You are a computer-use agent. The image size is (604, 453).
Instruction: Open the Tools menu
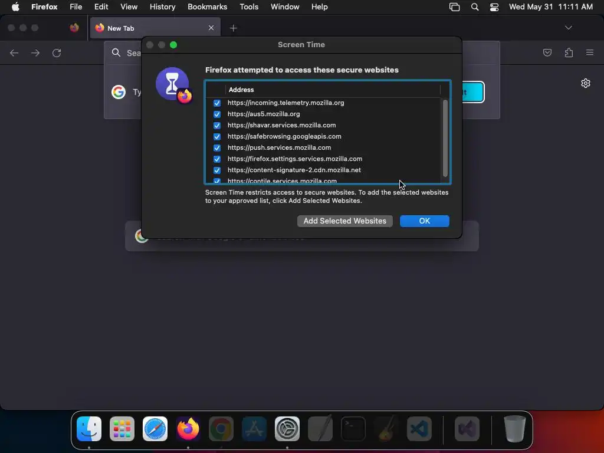pos(249,6)
